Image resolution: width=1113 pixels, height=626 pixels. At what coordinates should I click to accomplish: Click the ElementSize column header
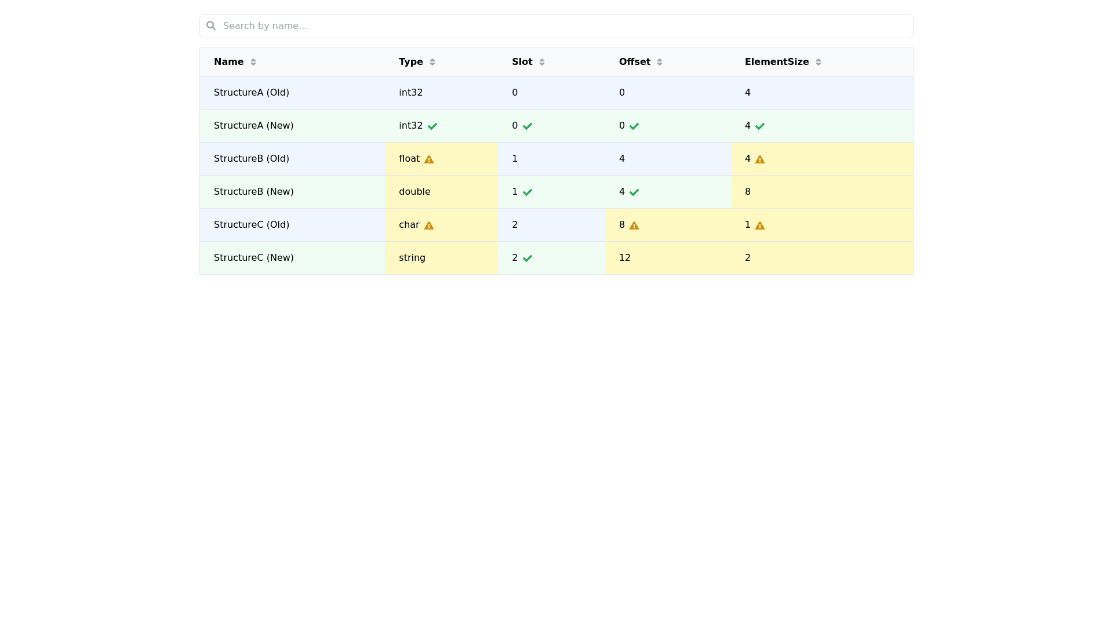pyautogui.click(x=777, y=62)
